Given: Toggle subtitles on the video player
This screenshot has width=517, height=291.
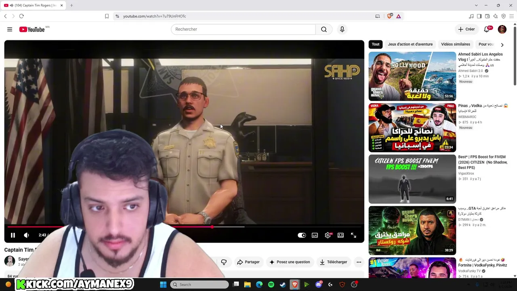Looking at the screenshot, I should tap(315, 235).
